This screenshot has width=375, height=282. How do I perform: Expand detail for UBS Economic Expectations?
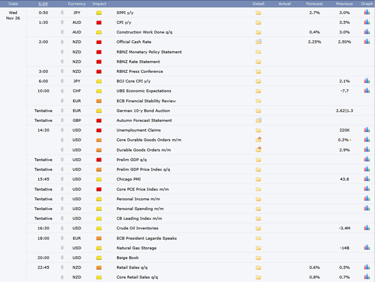(258, 91)
